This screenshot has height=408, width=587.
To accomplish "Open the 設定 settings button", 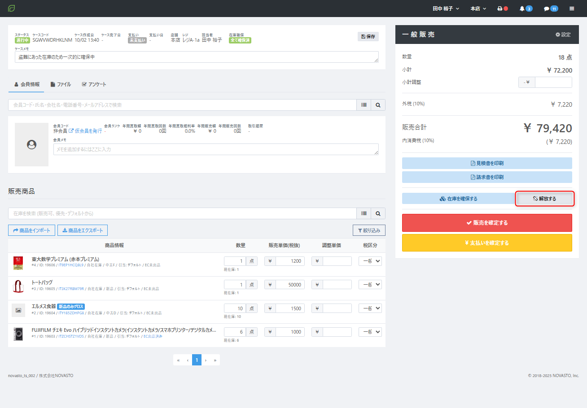I will (x=563, y=35).
